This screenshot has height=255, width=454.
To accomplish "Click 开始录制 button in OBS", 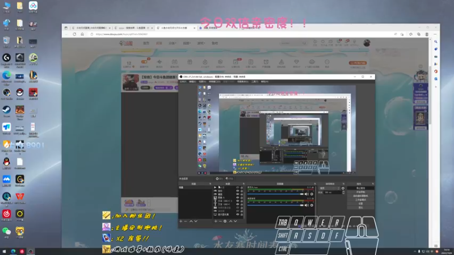I will tap(361, 192).
